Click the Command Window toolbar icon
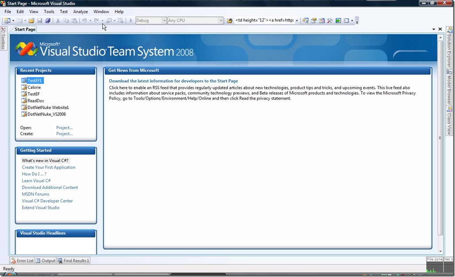Screen dimensions: 455x277 (x=346, y=21)
